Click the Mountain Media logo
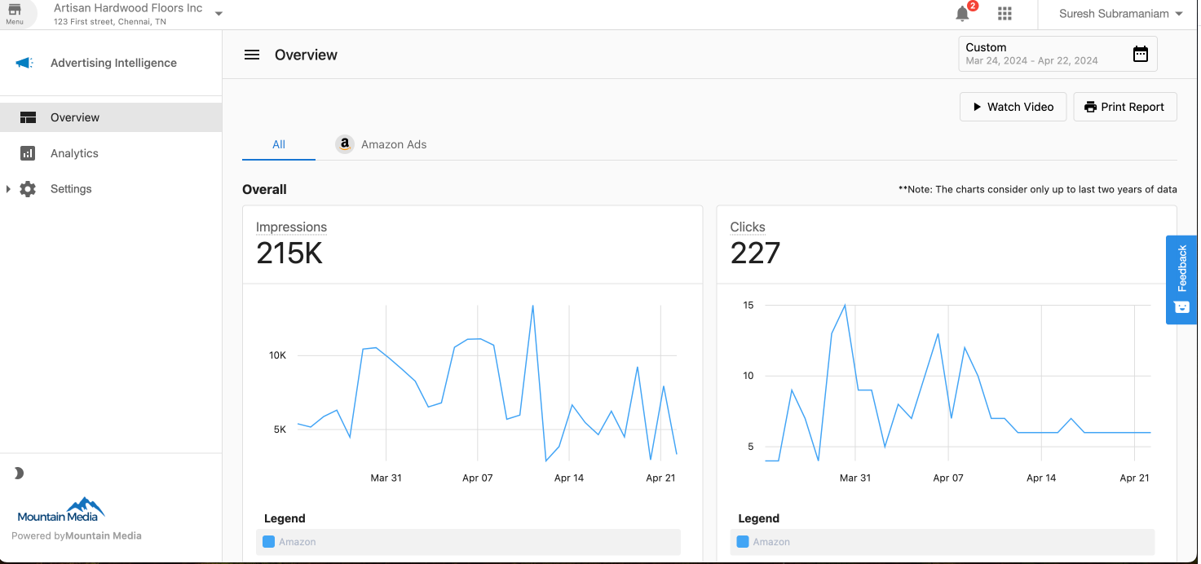Image resolution: width=1201 pixels, height=564 pixels. [61, 510]
